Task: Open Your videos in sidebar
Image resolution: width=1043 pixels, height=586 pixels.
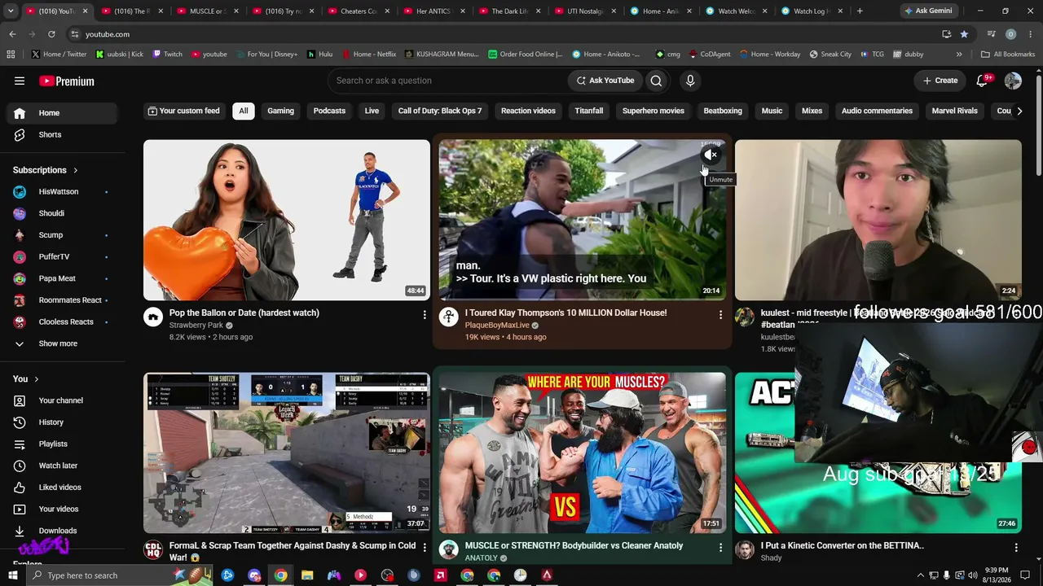Action: (62, 509)
